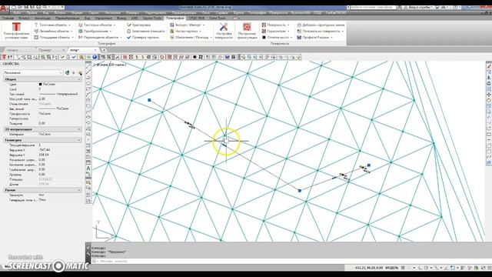Switch to Express Tools ribbon tab

click(152, 18)
